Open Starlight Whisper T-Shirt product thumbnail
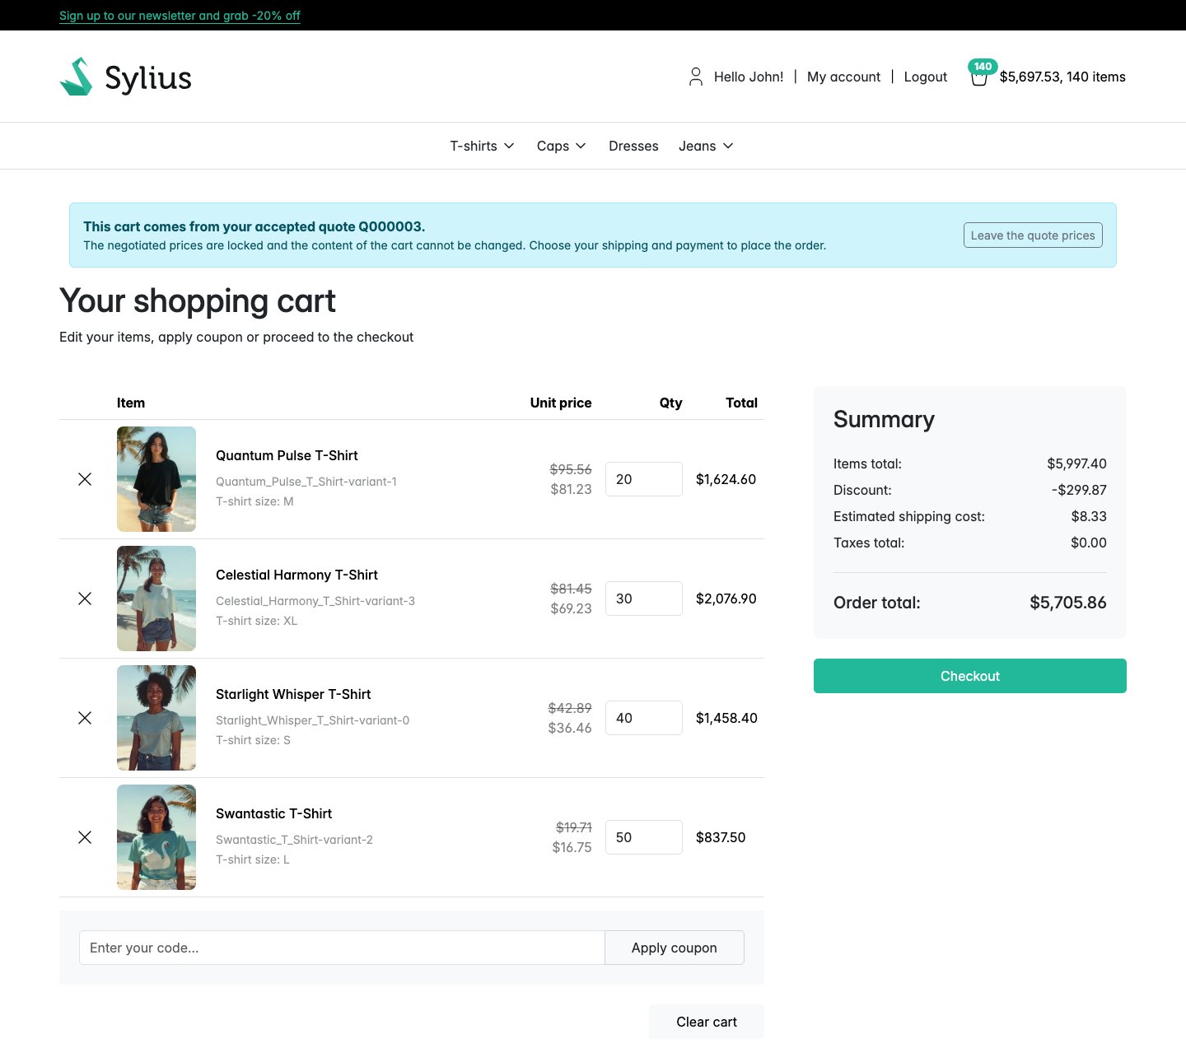This screenshot has height=1062, width=1186. click(156, 718)
